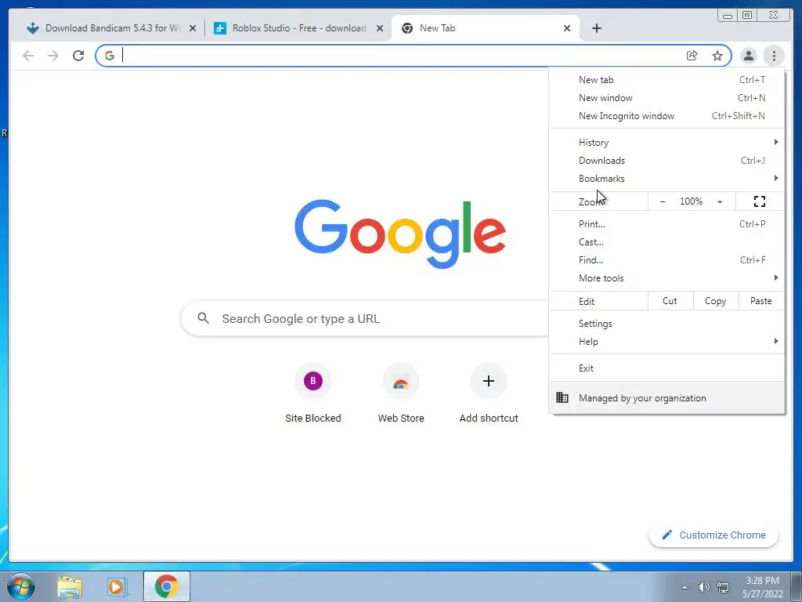The height and width of the screenshot is (602, 802).
Task: Expand the Bookmarks submenu
Action: 667,178
